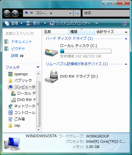
Task: Select cap folder in tree
Action: point(17,126)
